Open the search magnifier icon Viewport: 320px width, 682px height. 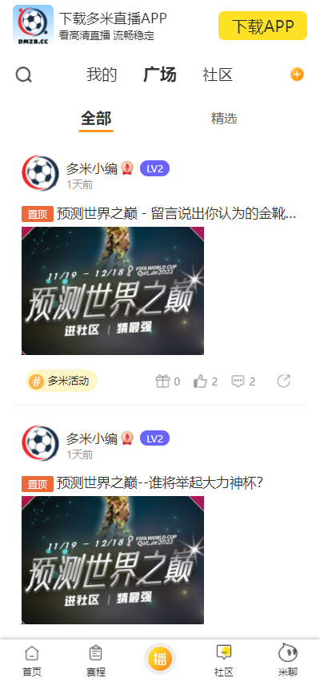click(x=23, y=75)
